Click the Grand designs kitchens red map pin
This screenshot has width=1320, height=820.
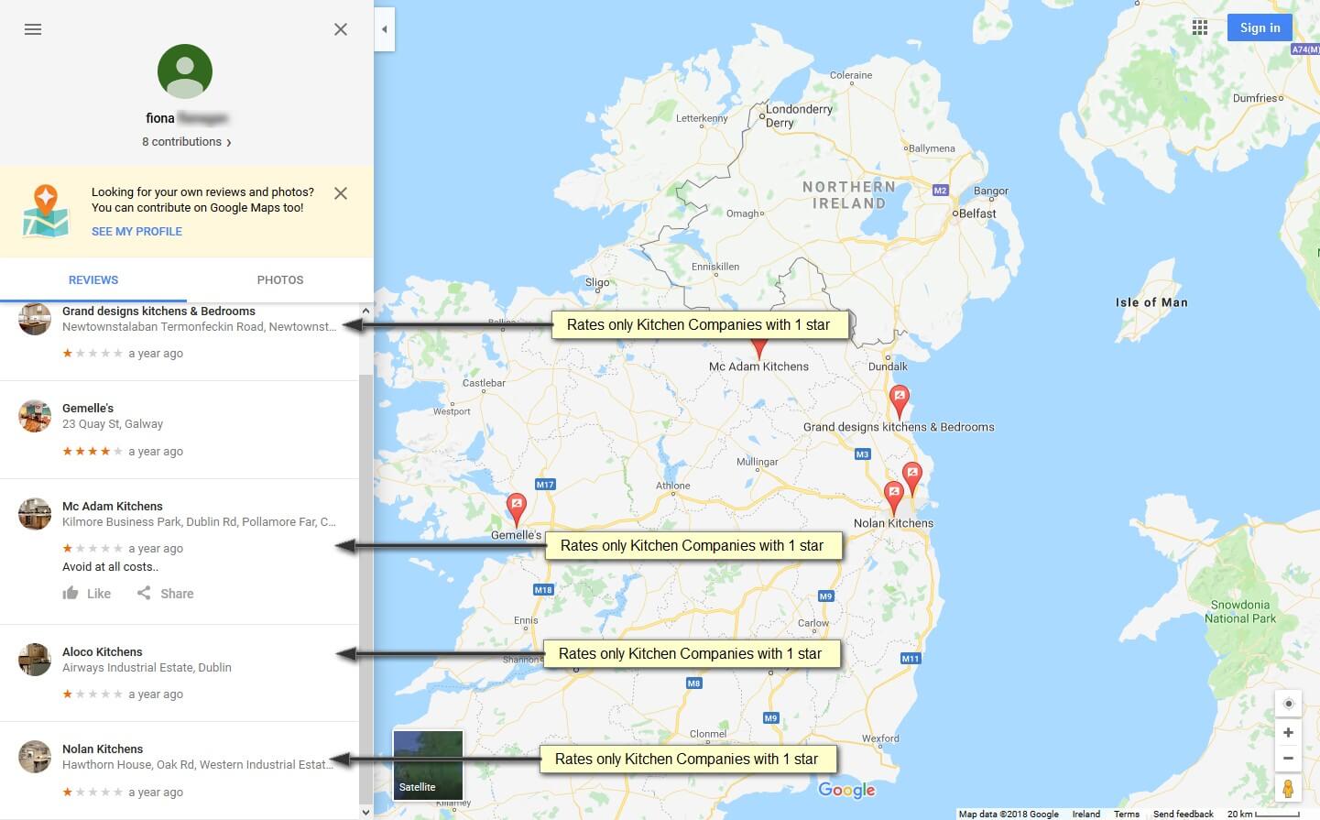click(900, 402)
